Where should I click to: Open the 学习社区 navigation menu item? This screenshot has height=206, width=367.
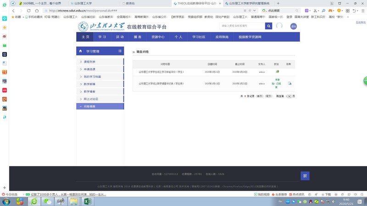pyautogui.click(x=199, y=37)
